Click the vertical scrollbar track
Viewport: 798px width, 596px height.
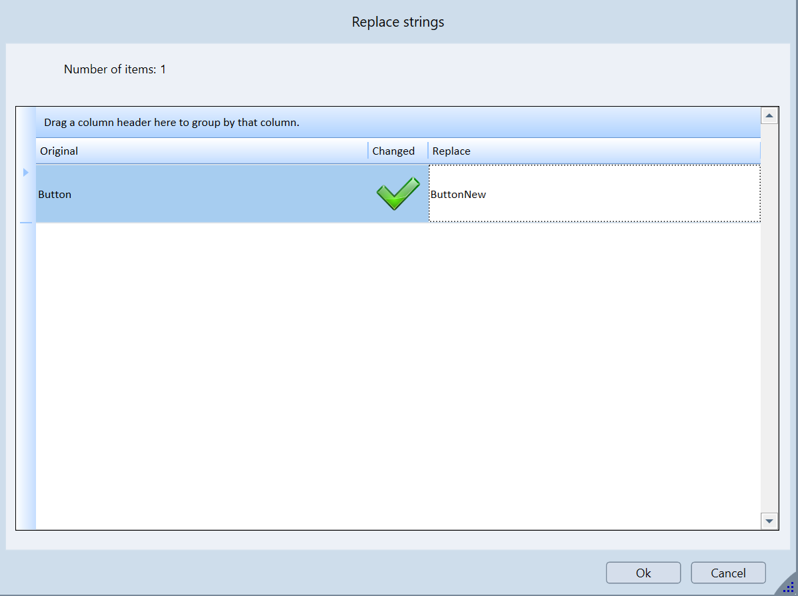click(769, 318)
